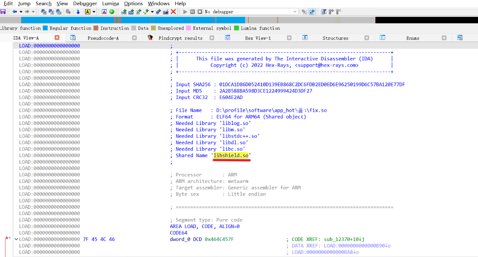478x257 pixels.
Task: Click the add code cross-reference icon
Action: [124, 12]
